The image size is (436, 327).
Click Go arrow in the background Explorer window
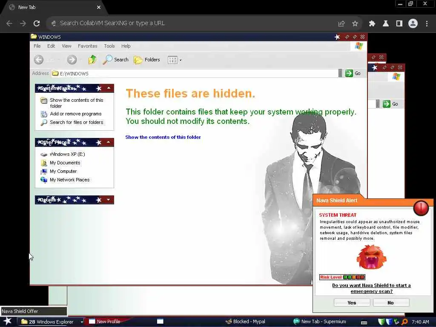coord(386,104)
